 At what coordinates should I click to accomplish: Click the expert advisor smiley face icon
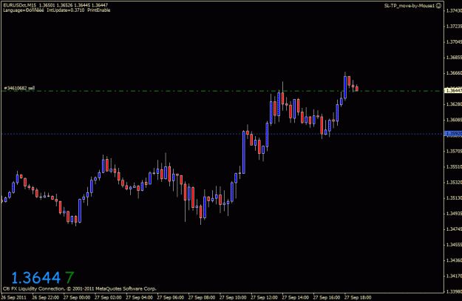[438, 6]
